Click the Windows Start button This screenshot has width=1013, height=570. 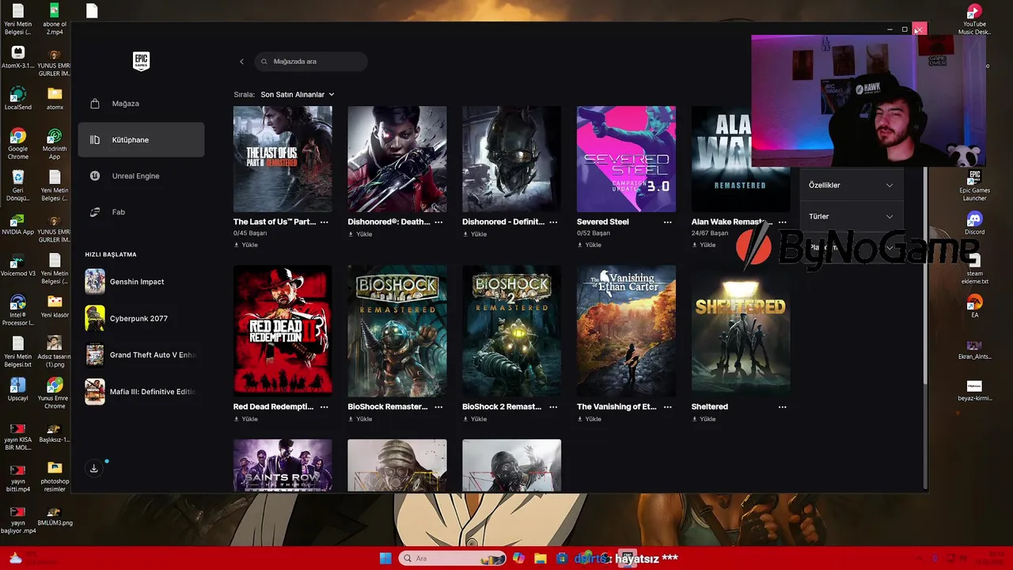385,558
